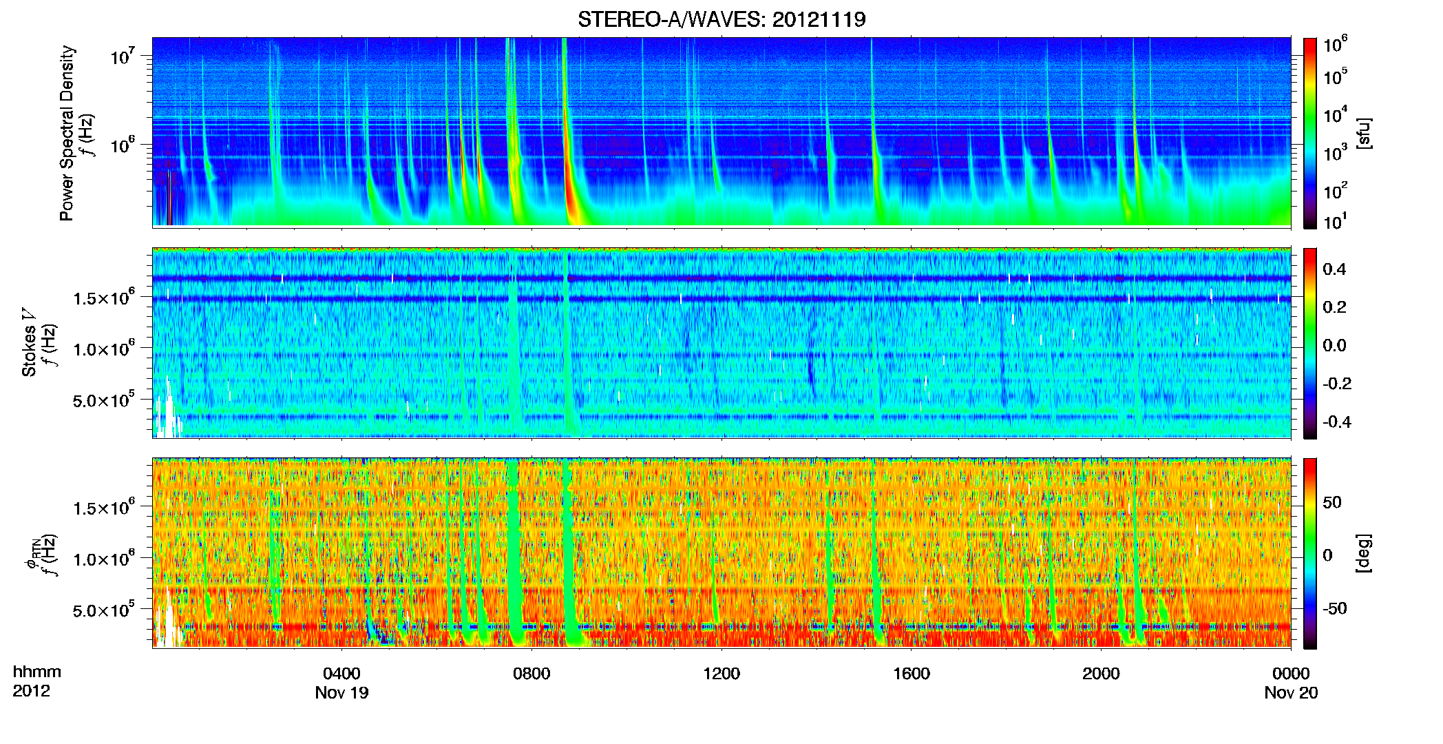
Task: Click the 0.4 Stokes V scale value
Action: [1334, 269]
